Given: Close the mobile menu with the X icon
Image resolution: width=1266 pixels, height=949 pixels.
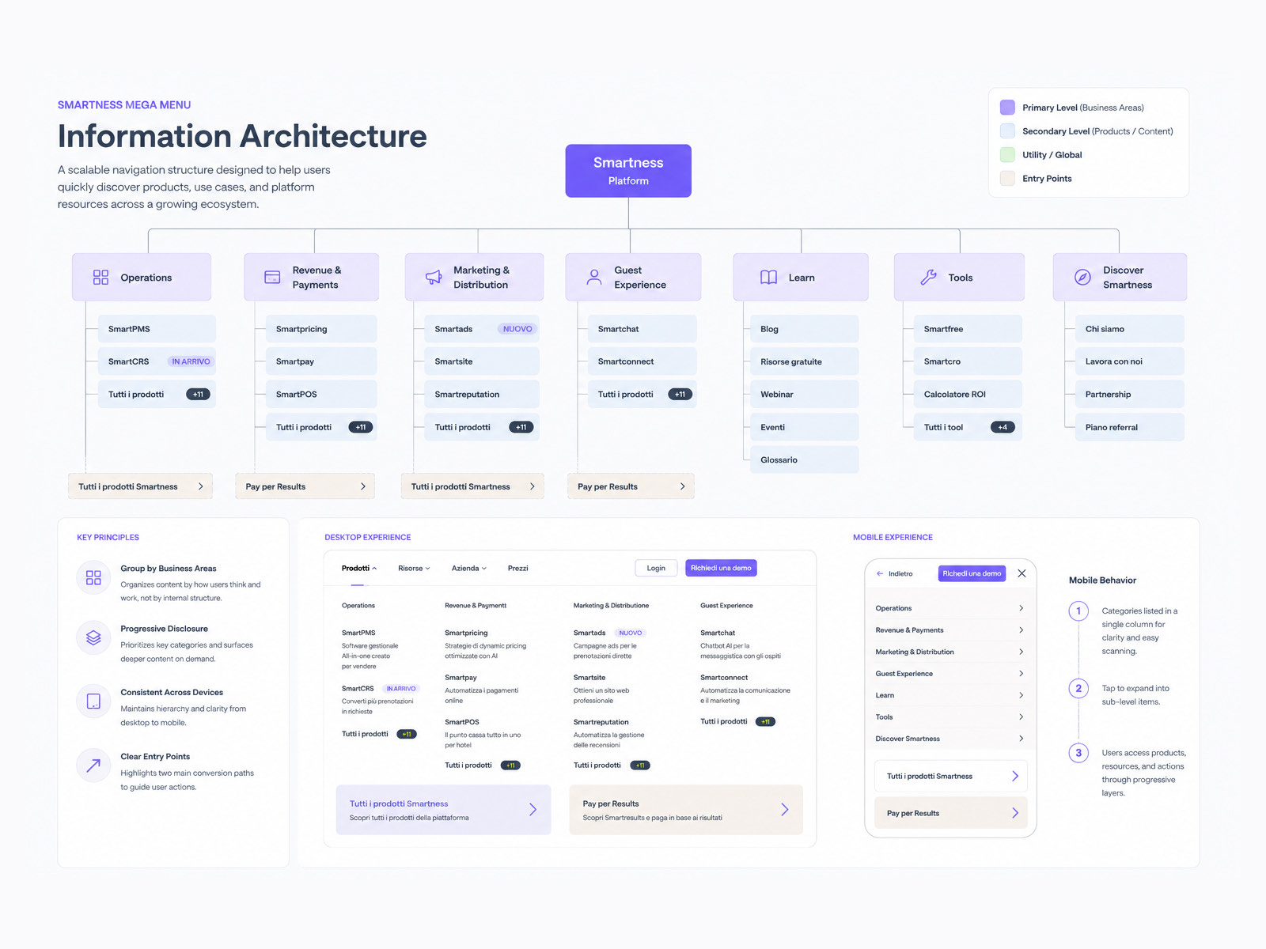Looking at the screenshot, I should (1022, 573).
